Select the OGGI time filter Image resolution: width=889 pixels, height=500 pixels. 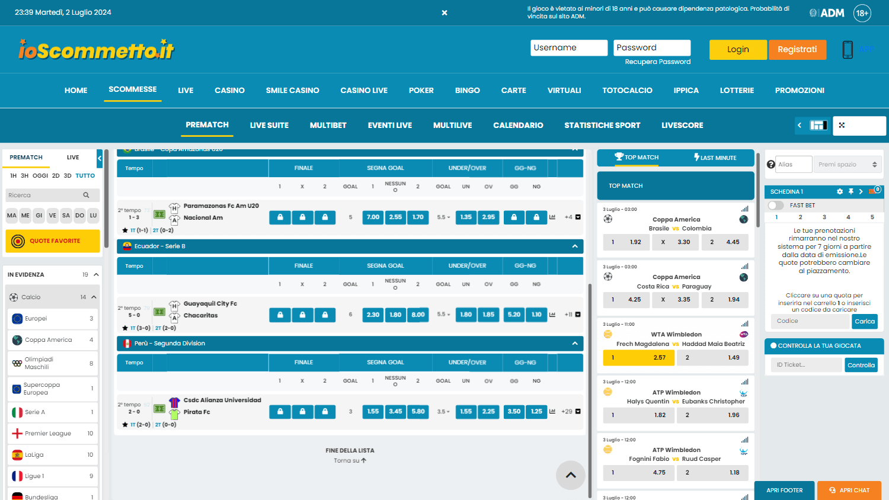click(x=40, y=175)
